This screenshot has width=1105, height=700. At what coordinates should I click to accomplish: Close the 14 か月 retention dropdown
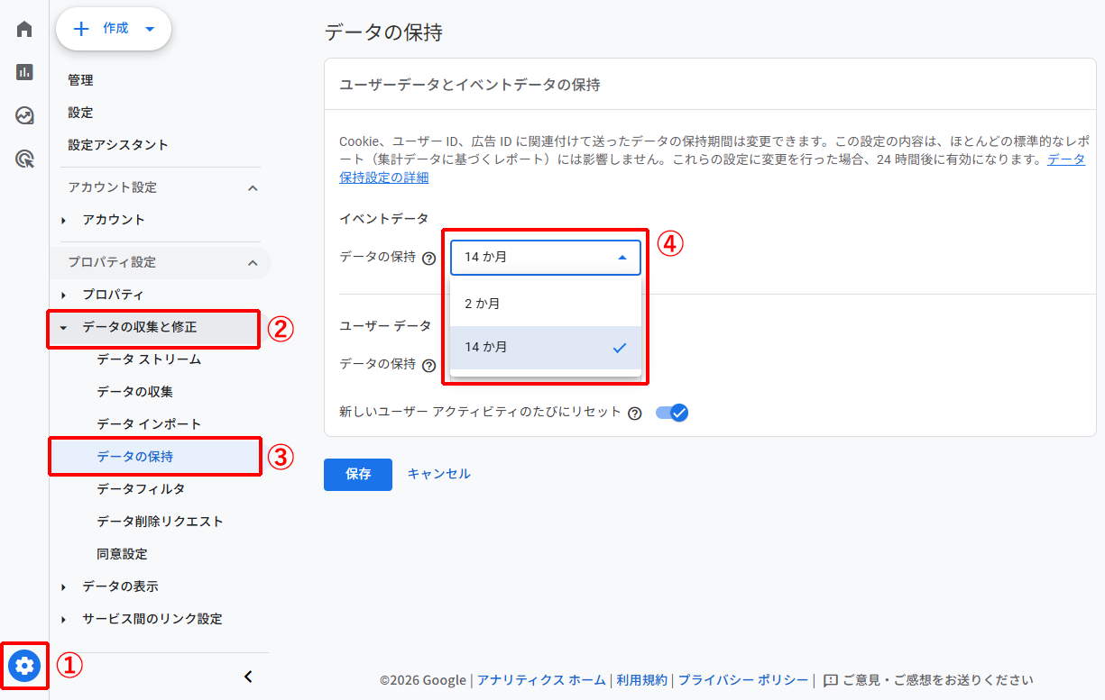[622, 257]
